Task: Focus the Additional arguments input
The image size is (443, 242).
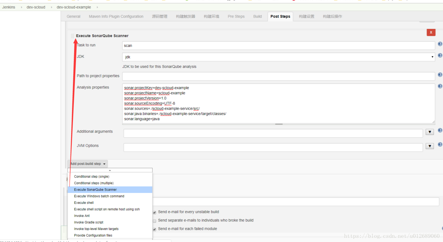Action: [273, 133]
